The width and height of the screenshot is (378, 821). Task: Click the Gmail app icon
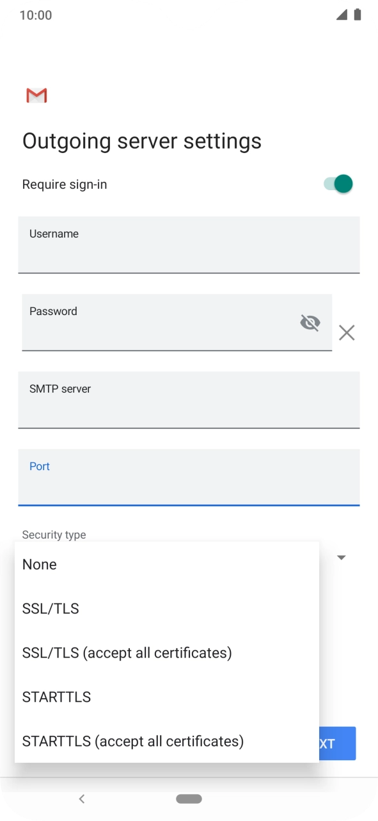pyautogui.click(x=36, y=95)
